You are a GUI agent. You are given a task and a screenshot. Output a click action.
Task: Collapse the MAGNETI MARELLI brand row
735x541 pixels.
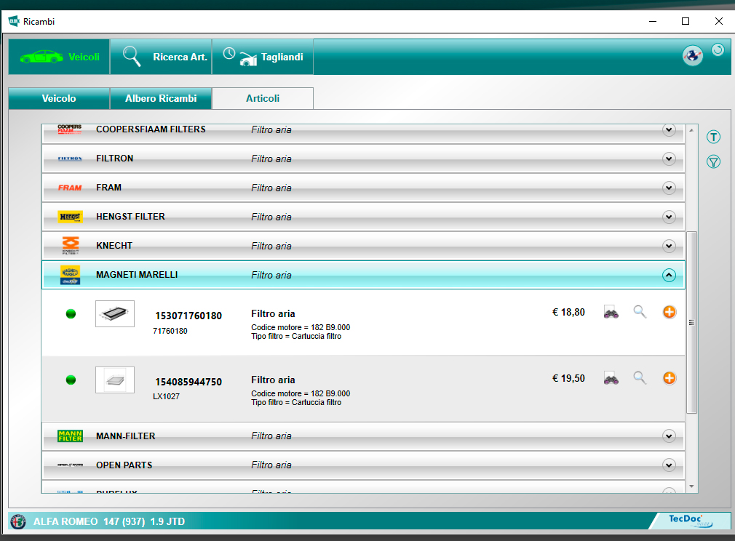click(x=669, y=275)
